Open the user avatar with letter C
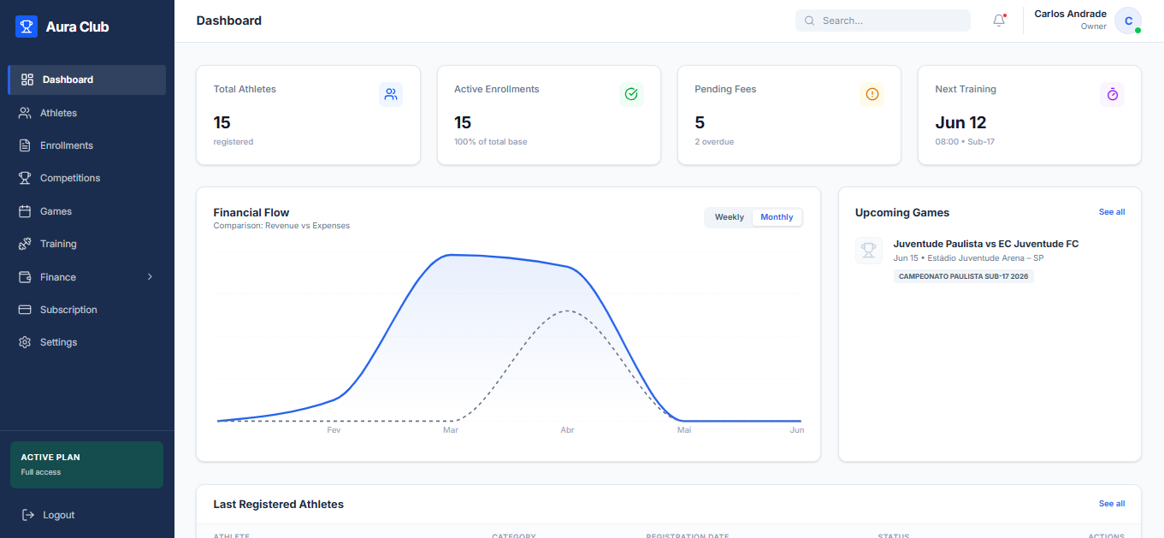The image size is (1164, 538). tap(1128, 21)
